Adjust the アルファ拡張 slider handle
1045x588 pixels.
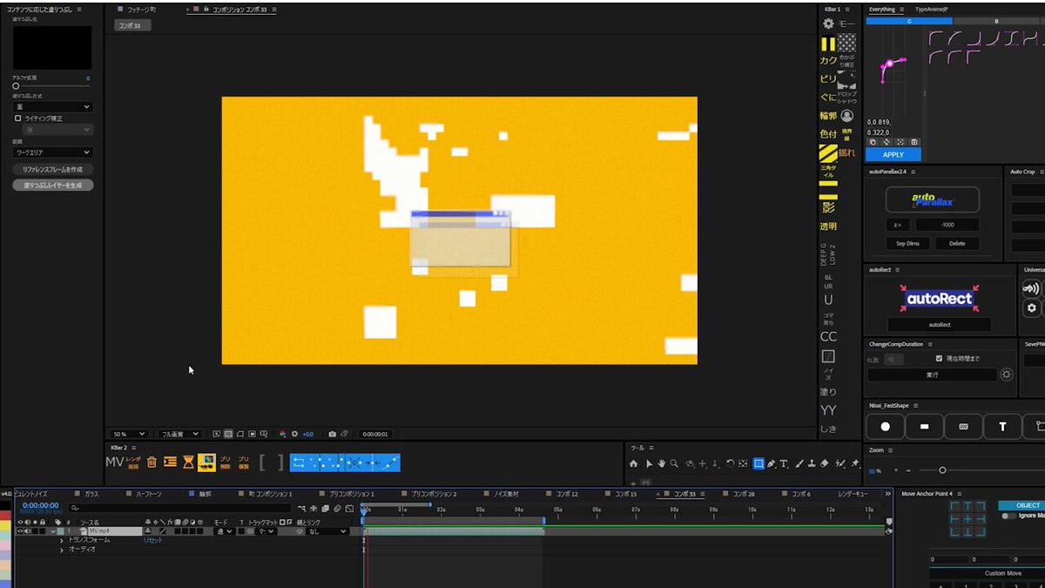tap(16, 86)
